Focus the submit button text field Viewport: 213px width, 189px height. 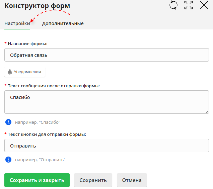[106, 146]
